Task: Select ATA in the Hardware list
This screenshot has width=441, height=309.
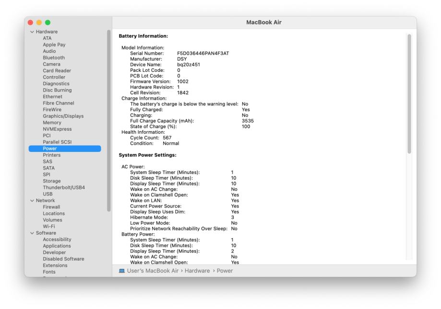Action: 47,38
